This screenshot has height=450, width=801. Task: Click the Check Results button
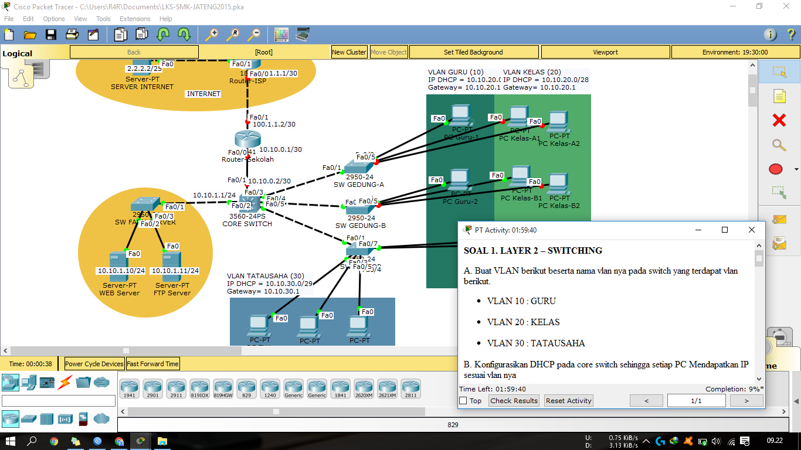[x=514, y=401]
